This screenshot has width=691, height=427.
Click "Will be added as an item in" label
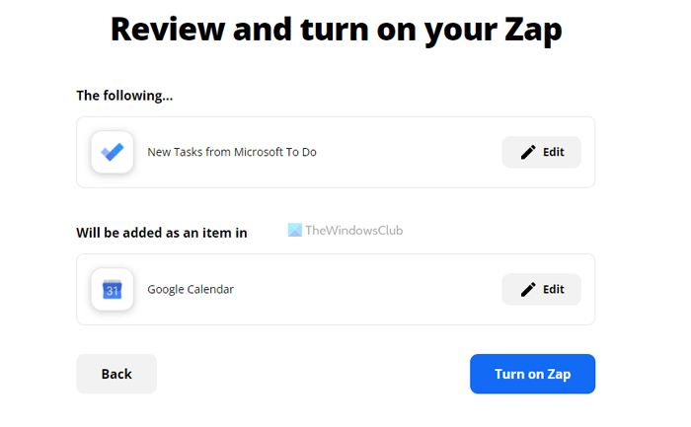click(x=162, y=233)
